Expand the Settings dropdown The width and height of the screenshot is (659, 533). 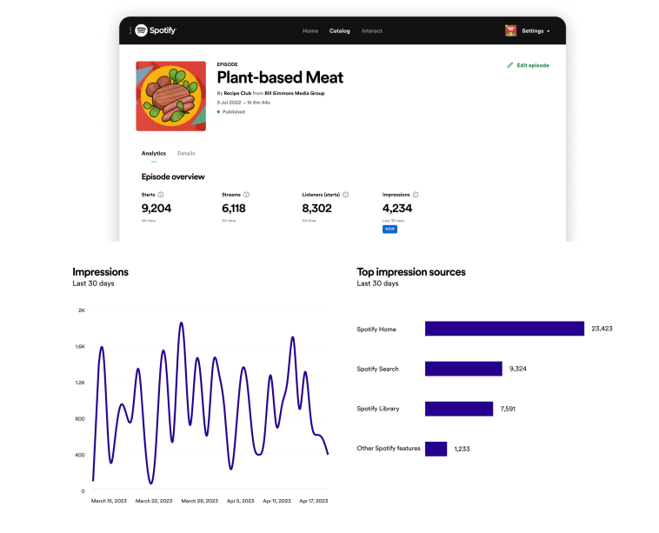click(536, 30)
